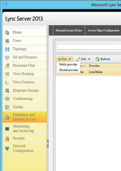Select Clients in sidebar
The height and width of the screenshot is (171, 121).
25,107
